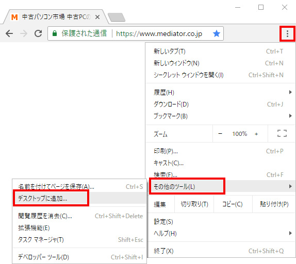The image size is (296, 264).
Task: Select the 中古パソコン市場 browser tab
Action: (x=56, y=17)
